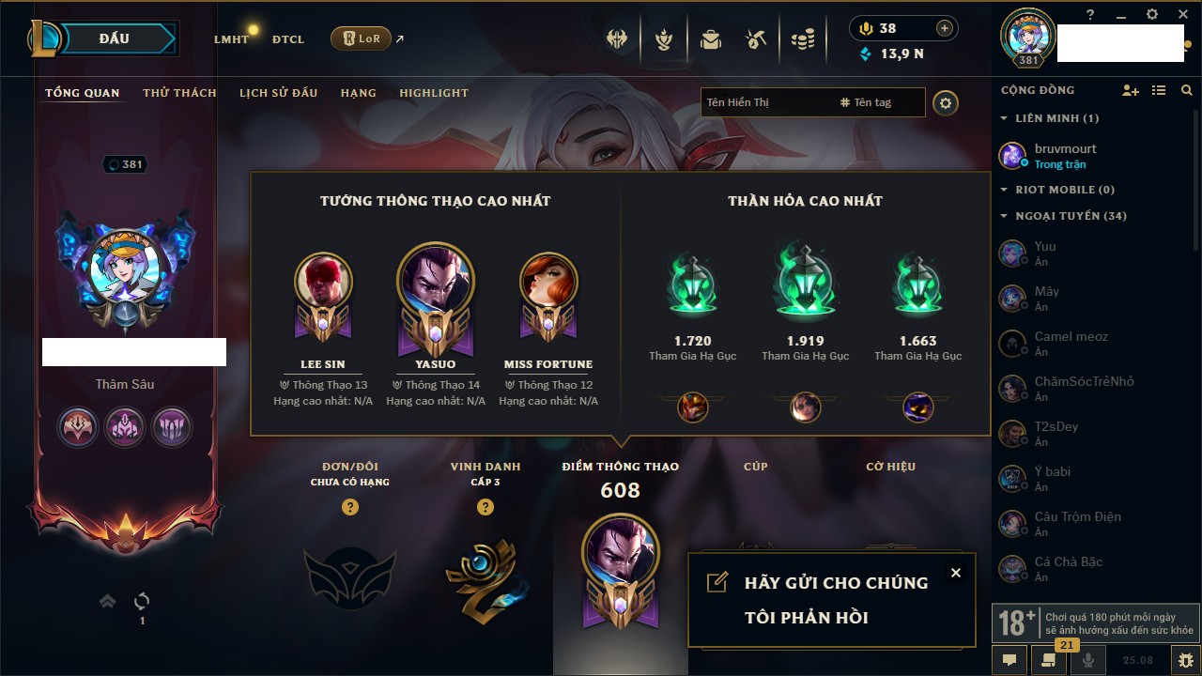Click the bug report icon
Screen dimensions: 1202x676
tap(1186, 660)
